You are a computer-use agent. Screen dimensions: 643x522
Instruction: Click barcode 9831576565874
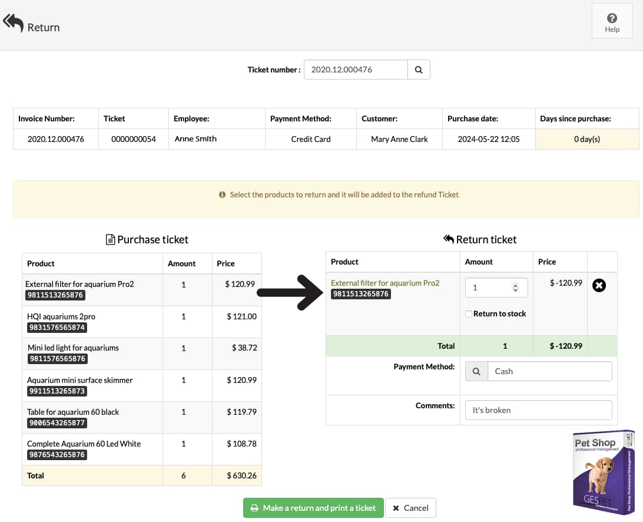[57, 328]
